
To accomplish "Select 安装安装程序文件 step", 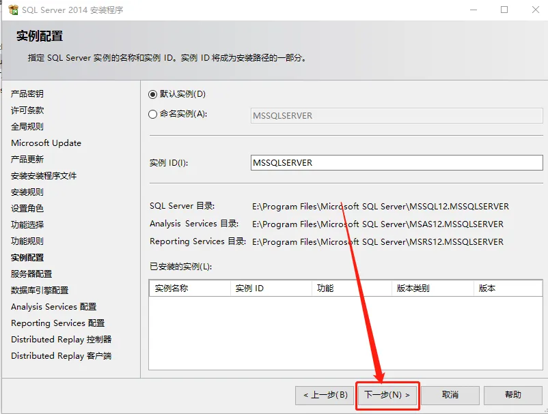I will pos(44,176).
